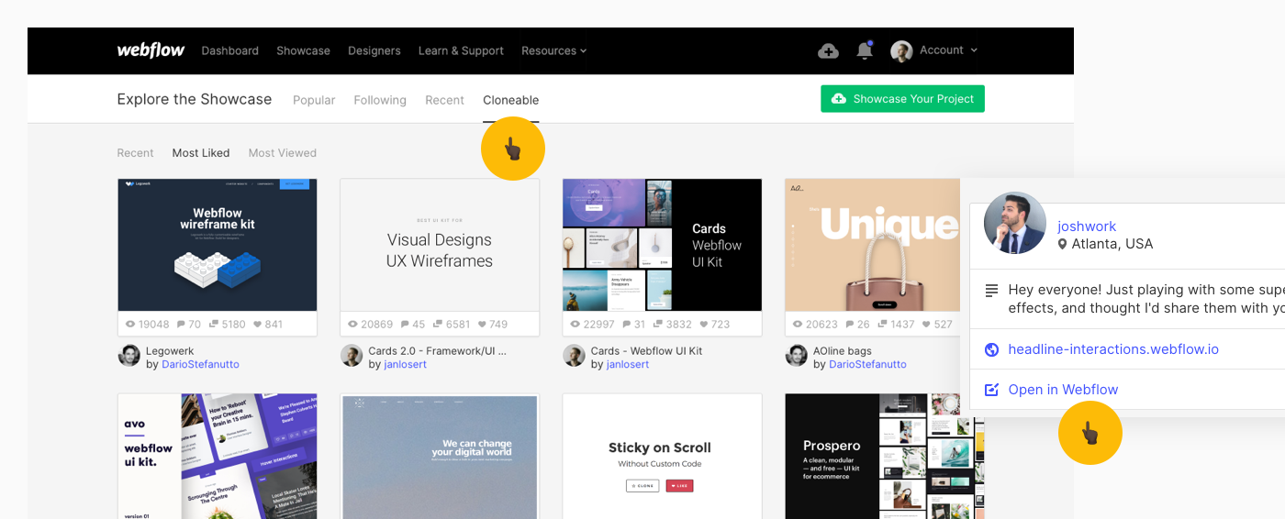Viewport: 1285px width, 519px height.
Task: Click Legowerk comments icon showing 70
Action: point(182,325)
